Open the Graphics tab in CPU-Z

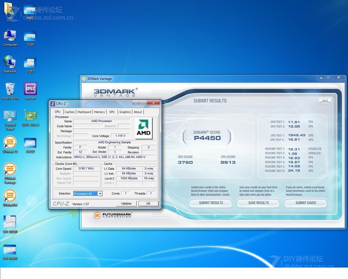click(125, 112)
